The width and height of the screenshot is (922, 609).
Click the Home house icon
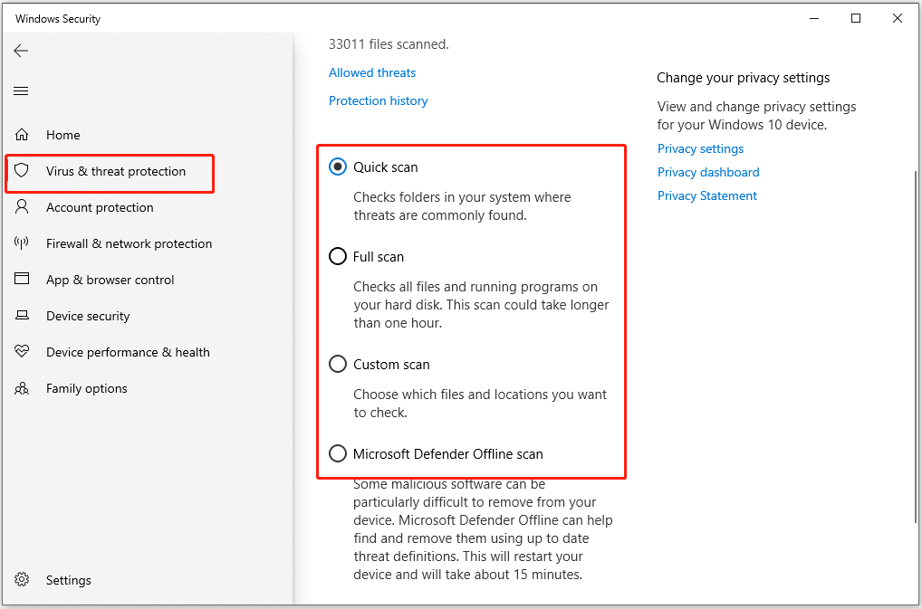(22, 135)
